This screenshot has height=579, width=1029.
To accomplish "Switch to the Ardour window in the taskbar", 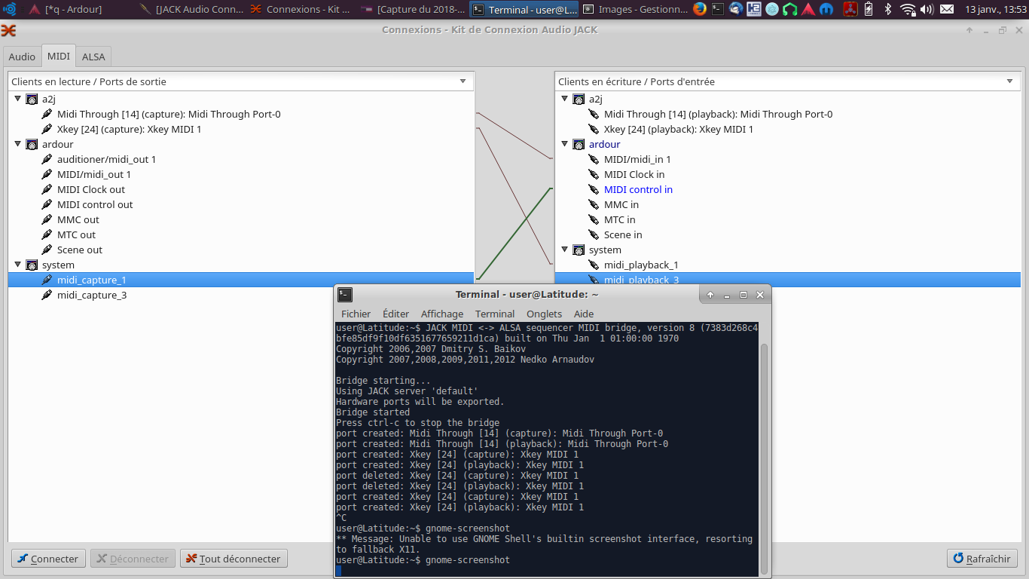I will click(x=79, y=10).
